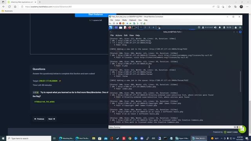Open the terminal File menu

click(x=112, y=35)
